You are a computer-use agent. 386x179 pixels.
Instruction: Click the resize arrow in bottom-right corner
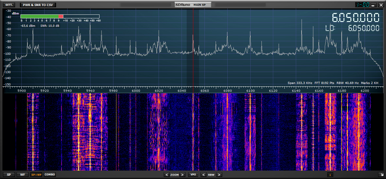[x=381, y=174]
